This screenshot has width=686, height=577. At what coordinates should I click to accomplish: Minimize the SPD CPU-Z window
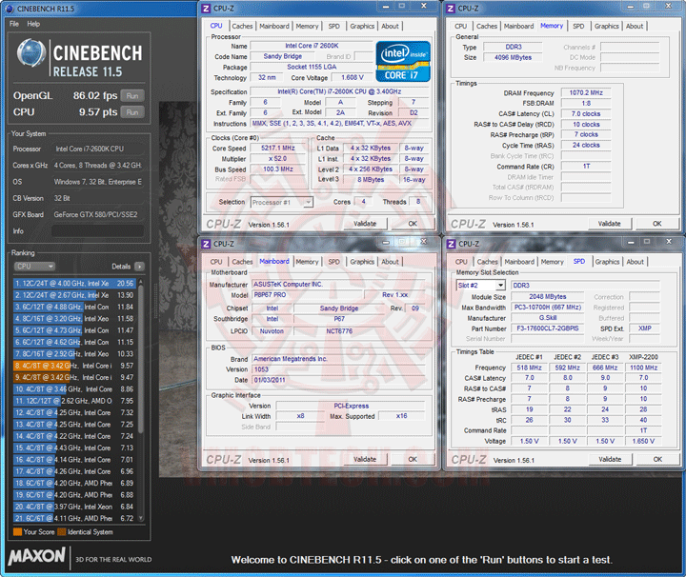coord(631,241)
